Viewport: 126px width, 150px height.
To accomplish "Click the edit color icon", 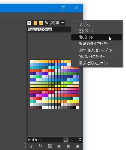I will [x=31, y=146].
